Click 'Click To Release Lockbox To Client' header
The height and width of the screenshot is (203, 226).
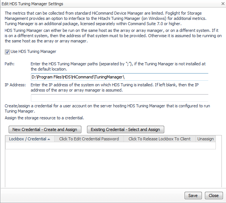pyautogui.click(x=160, y=139)
